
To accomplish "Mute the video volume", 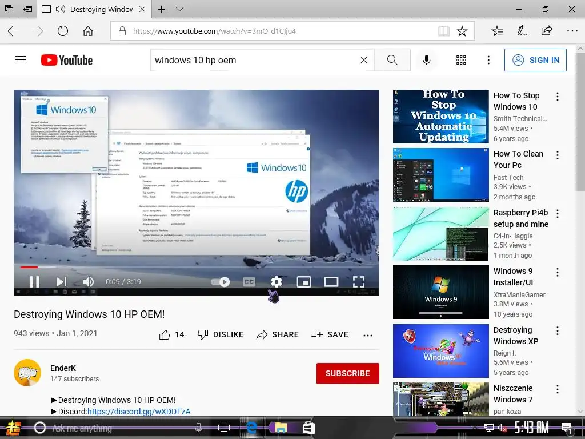I will coord(89,281).
